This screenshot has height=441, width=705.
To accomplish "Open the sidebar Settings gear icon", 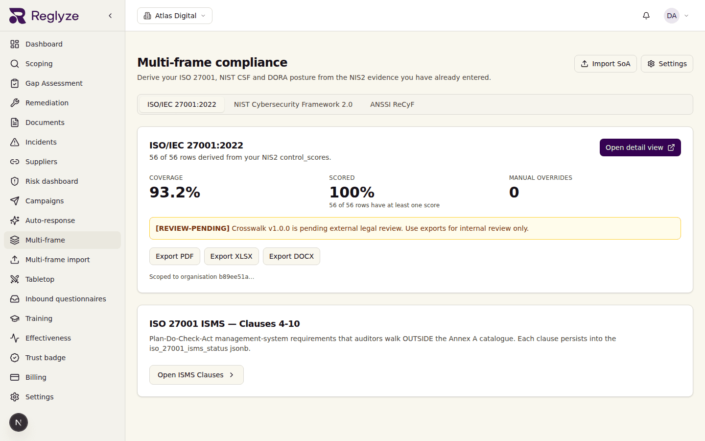I will point(15,397).
